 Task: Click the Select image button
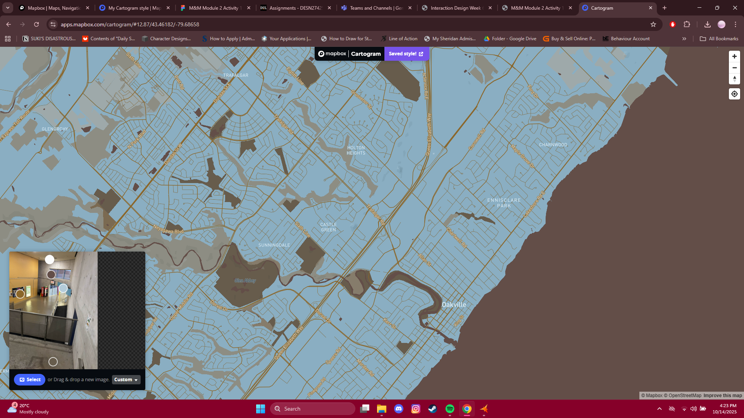[30, 380]
